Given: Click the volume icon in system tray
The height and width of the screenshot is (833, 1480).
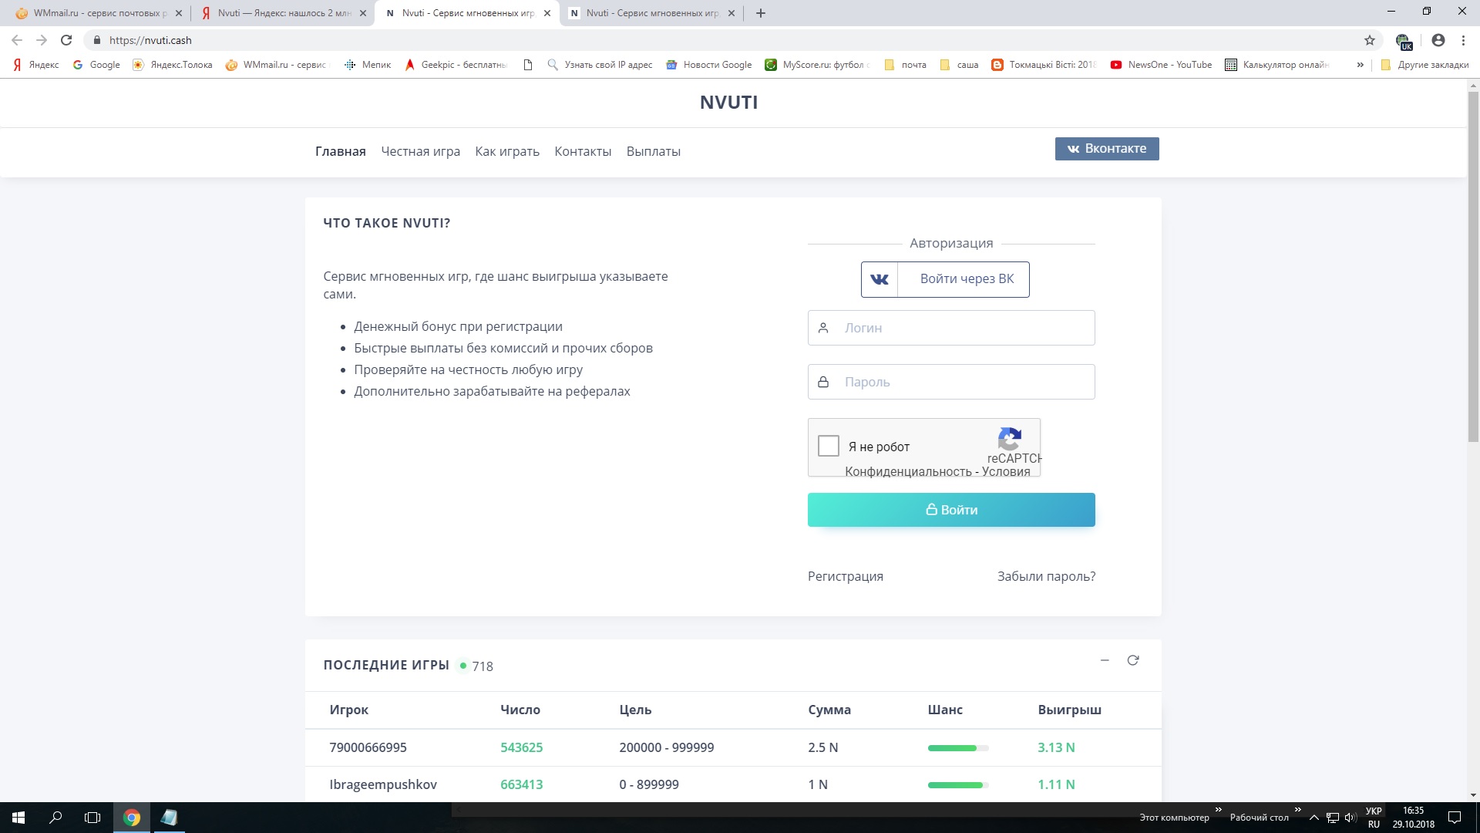Looking at the screenshot, I should 1350,818.
